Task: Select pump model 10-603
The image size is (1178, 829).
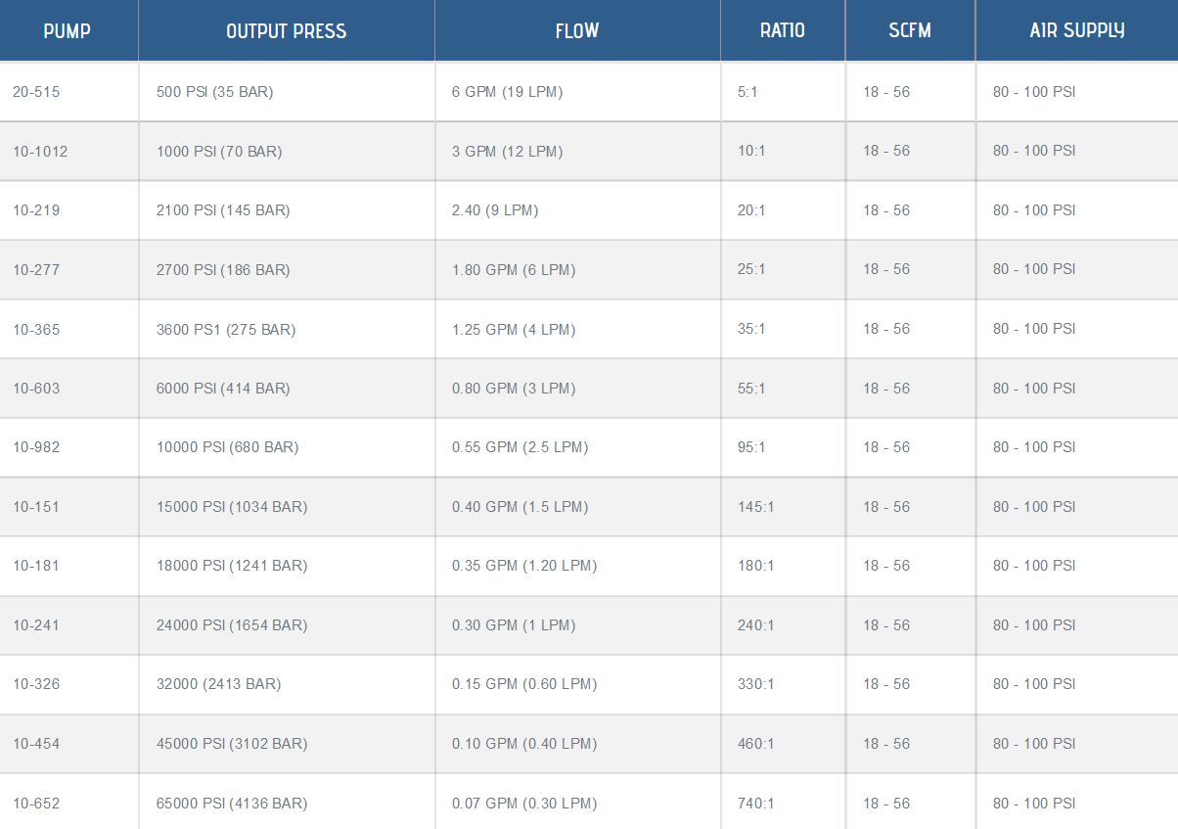Action: click(36, 389)
